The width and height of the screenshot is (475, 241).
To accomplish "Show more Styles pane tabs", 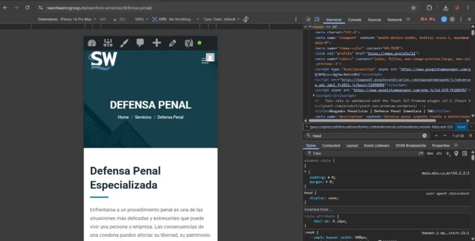I will point(456,145).
